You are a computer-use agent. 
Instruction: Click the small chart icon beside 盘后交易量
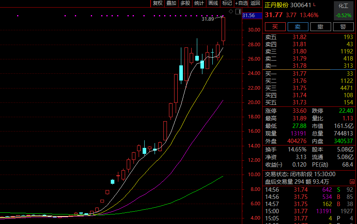point(352,182)
